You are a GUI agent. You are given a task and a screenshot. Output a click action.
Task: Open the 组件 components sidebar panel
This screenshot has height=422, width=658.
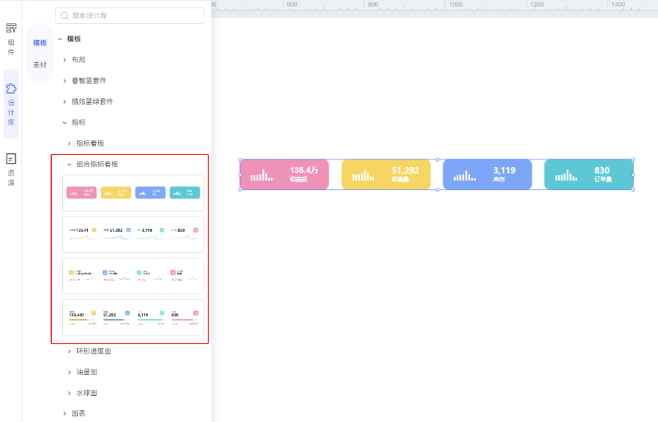coord(11,40)
